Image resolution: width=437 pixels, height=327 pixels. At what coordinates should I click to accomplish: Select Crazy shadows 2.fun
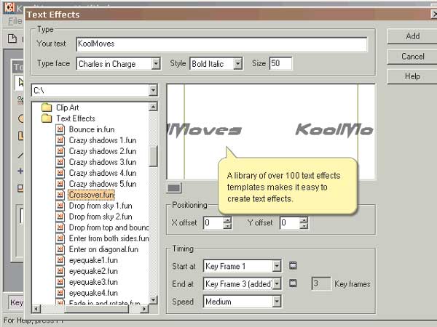click(x=103, y=151)
